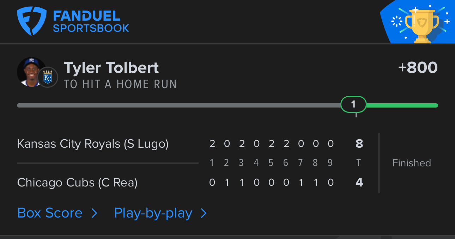Click the Kansas City Royals team badge

(48, 77)
